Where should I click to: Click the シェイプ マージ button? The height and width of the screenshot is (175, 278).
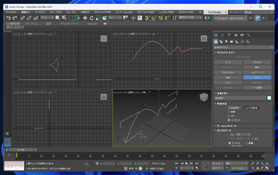coord(257,72)
